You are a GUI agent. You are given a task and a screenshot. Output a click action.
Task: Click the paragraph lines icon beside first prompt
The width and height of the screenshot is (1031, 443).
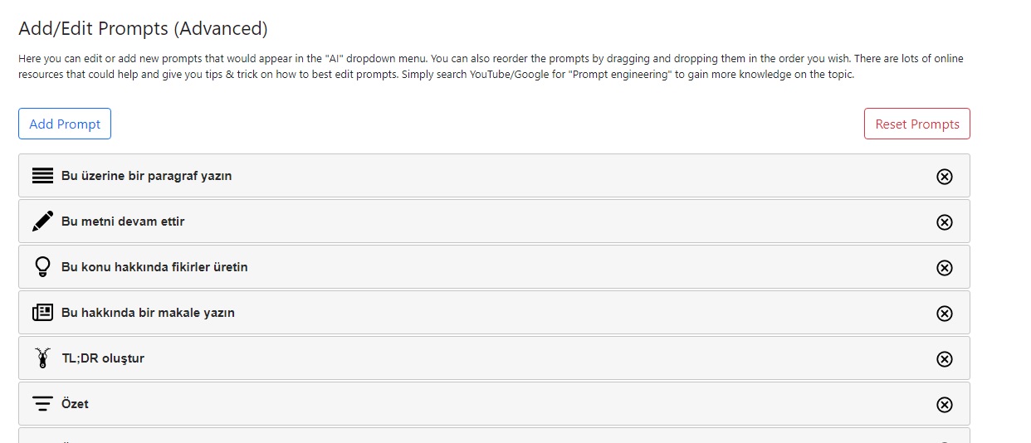pyautogui.click(x=42, y=176)
